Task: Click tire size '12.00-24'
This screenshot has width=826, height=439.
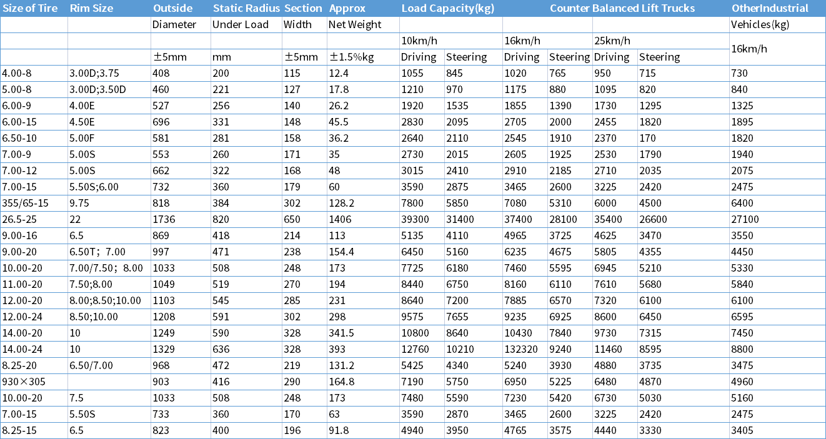Action: [22, 317]
